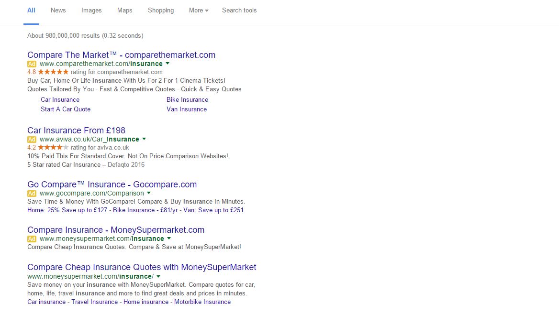Follow the Home insurance sitelink
Screen dimensions: 559x315
click(146, 302)
